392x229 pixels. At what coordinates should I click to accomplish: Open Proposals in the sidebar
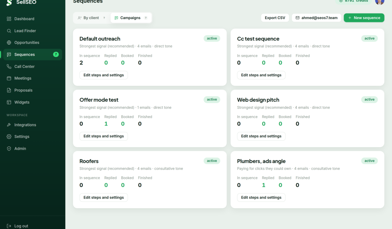coord(33,90)
